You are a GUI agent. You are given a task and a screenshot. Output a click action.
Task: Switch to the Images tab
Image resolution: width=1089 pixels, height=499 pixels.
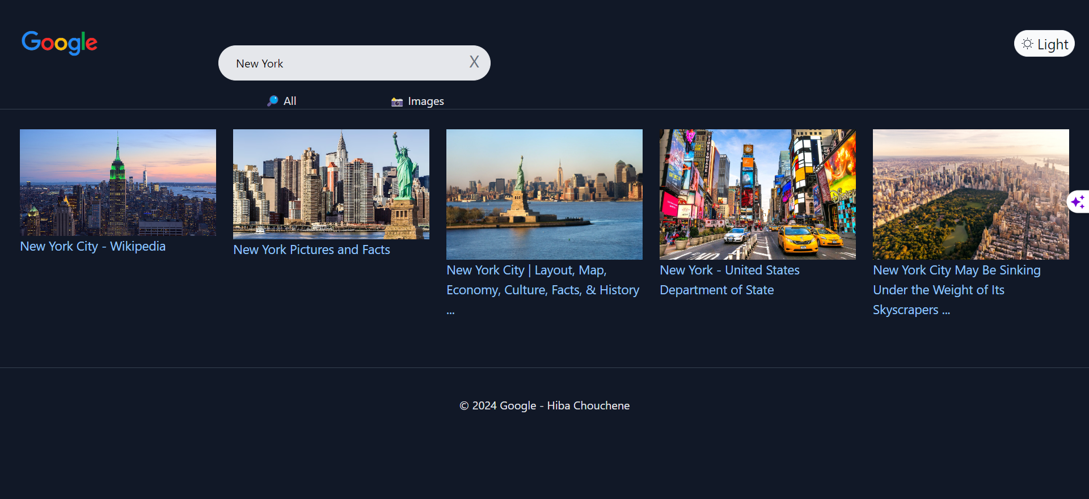click(417, 102)
